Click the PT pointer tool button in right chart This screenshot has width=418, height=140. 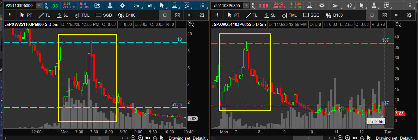click(234, 15)
